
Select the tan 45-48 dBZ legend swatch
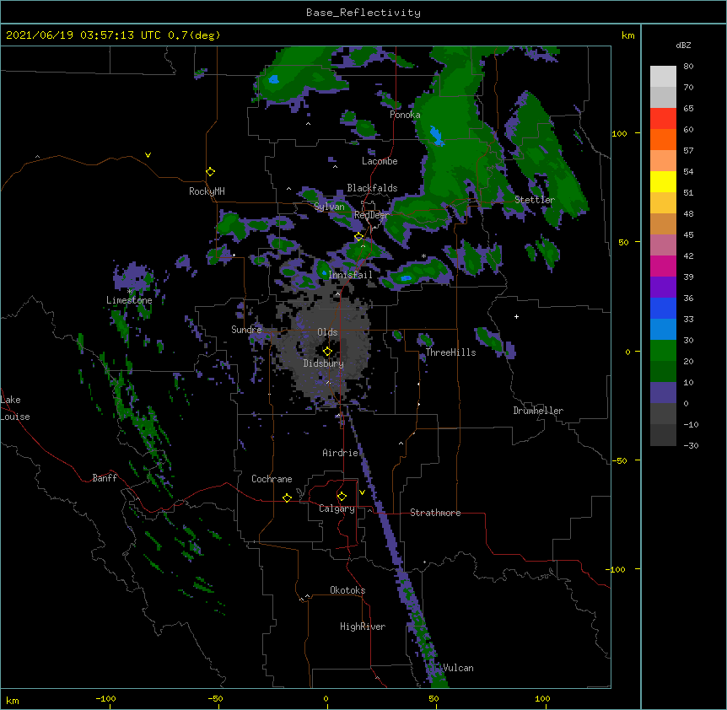coord(663,223)
